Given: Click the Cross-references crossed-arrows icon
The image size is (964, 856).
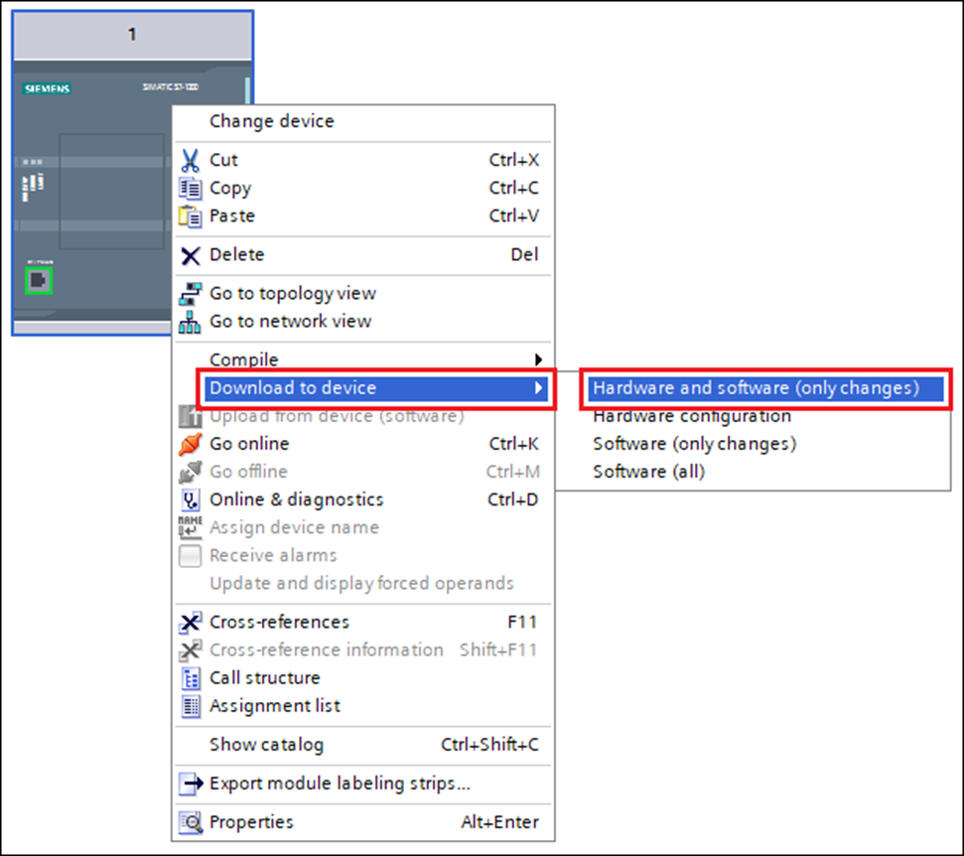Looking at the screenshot, I should click(190, 622).
